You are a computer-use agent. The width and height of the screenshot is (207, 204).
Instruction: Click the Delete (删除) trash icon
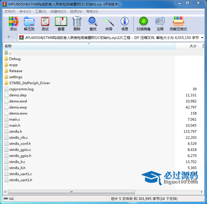77,24
